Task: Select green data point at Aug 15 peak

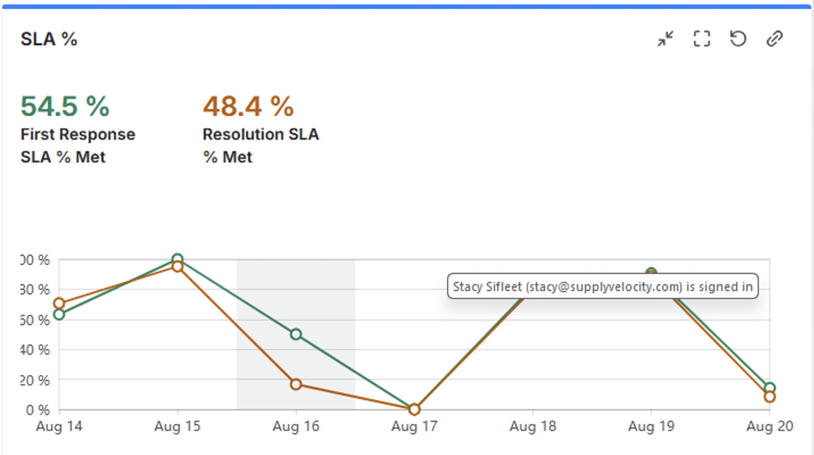Action: pyautogui.click(x=178, y=259)
